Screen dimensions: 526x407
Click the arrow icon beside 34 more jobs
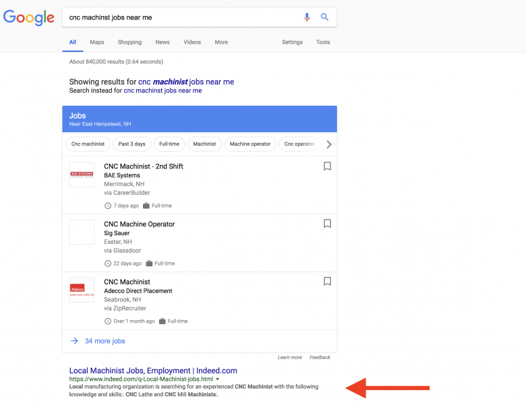pos(74,341)
